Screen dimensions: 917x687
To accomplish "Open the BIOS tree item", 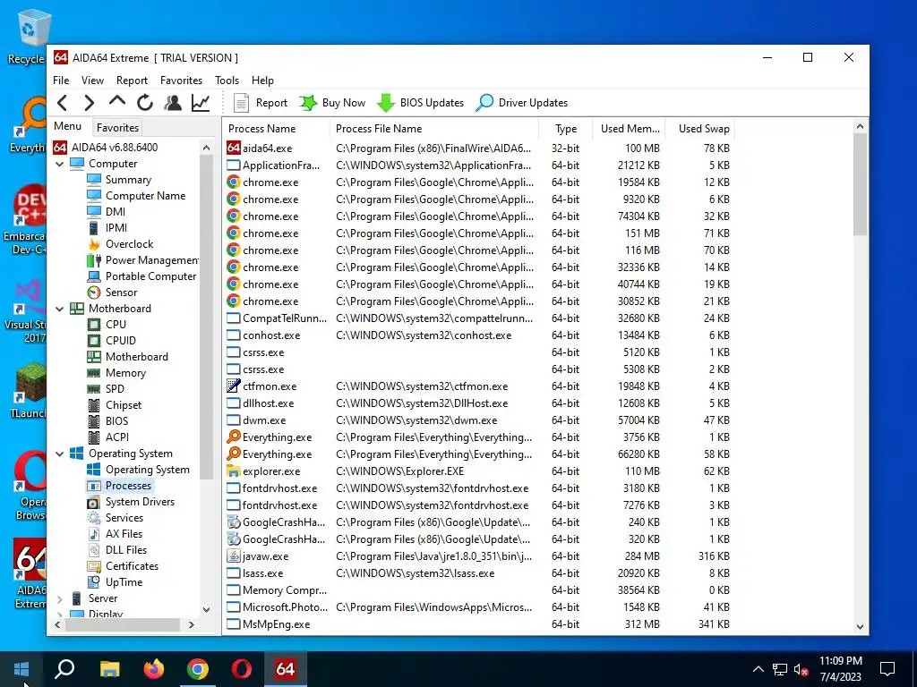I will click(107, 421).
